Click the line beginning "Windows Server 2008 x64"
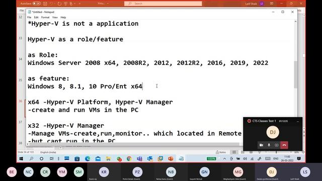 coord(148,63)
